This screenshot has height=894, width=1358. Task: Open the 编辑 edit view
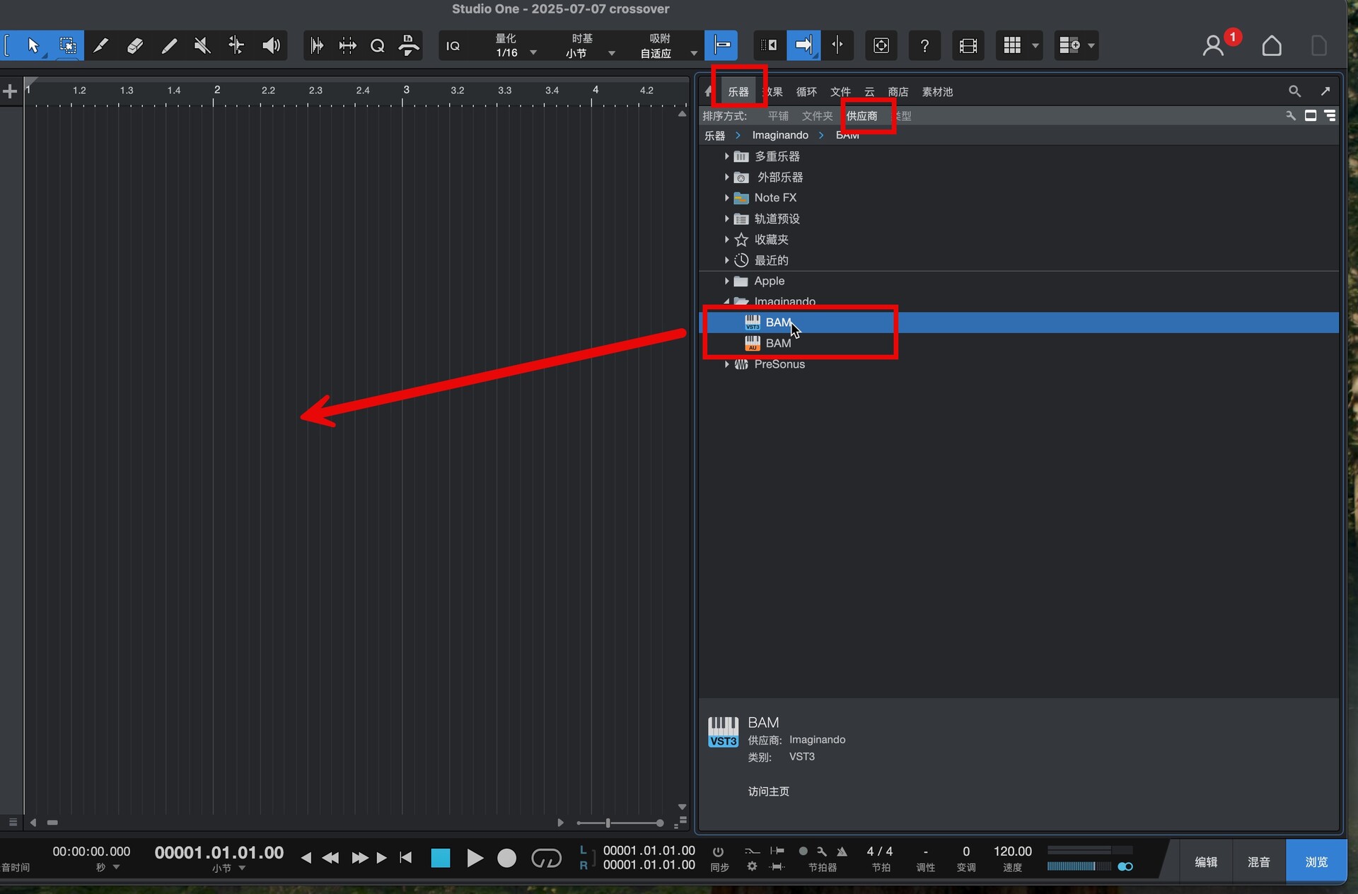click(1206, 862)
